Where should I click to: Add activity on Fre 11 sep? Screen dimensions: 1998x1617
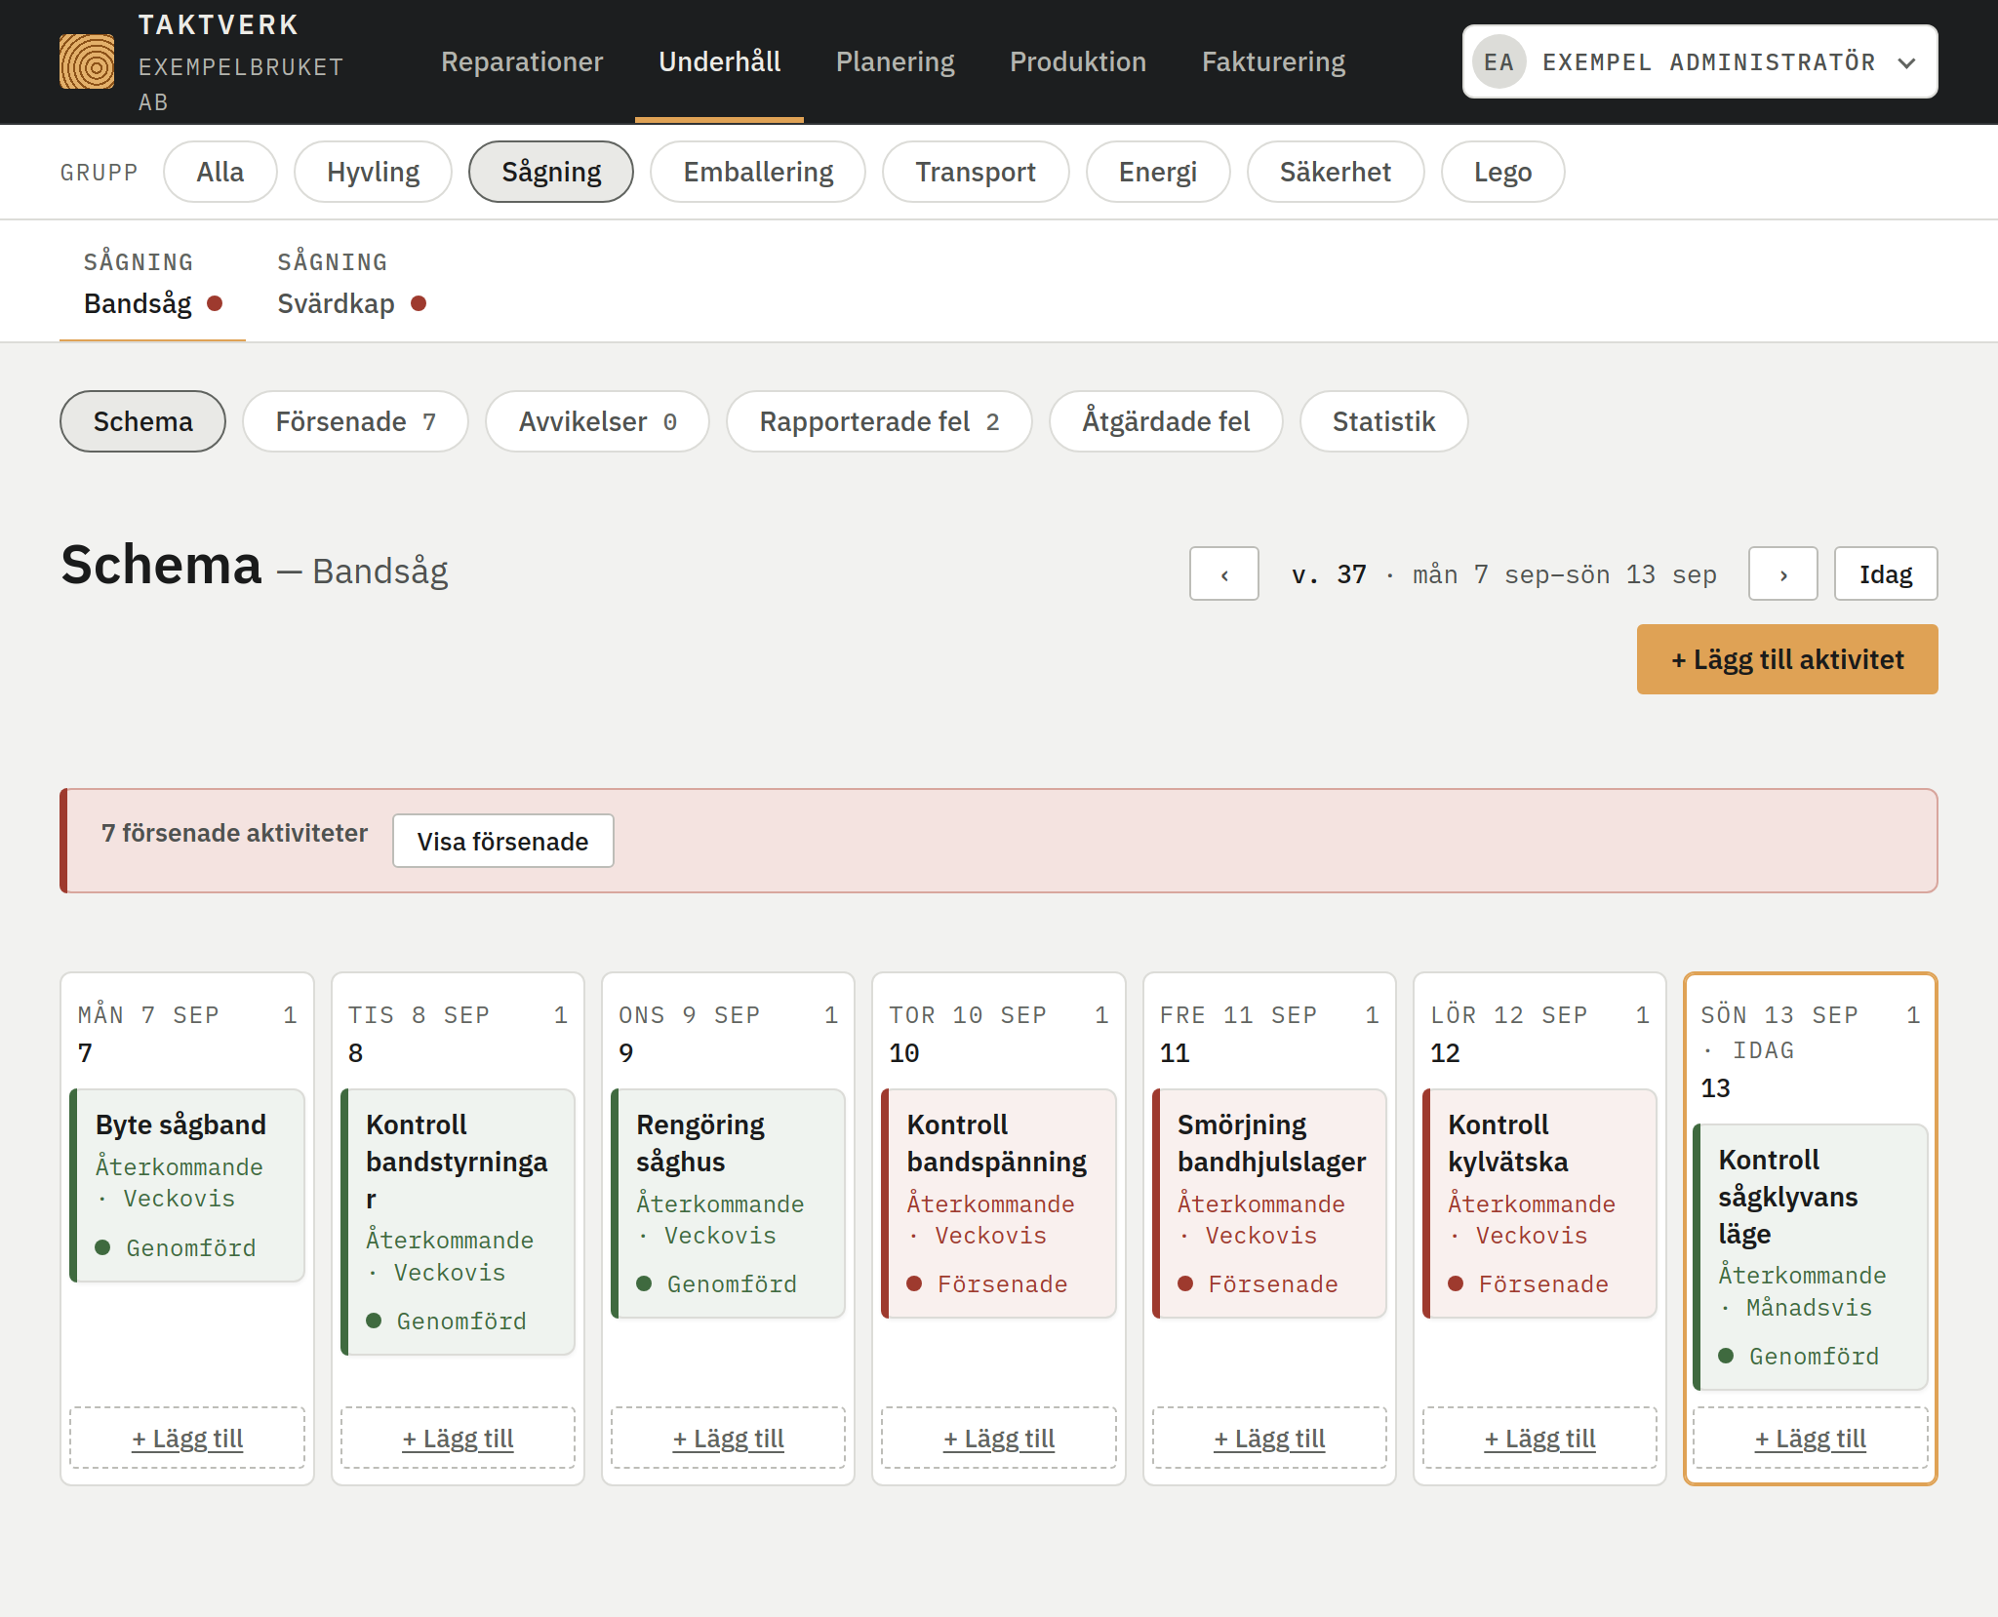pyautogui.click(x=1269, y=1438)
